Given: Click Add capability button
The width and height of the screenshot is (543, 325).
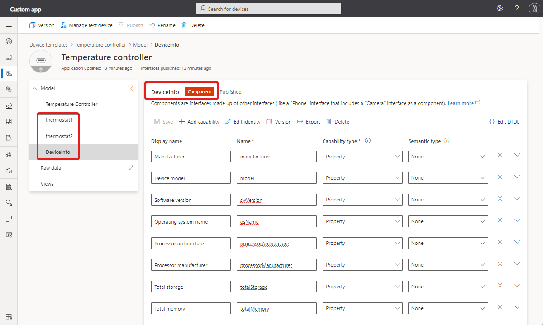Looking at the screenshot, I should pyautogui.click(x=199, y=122).
